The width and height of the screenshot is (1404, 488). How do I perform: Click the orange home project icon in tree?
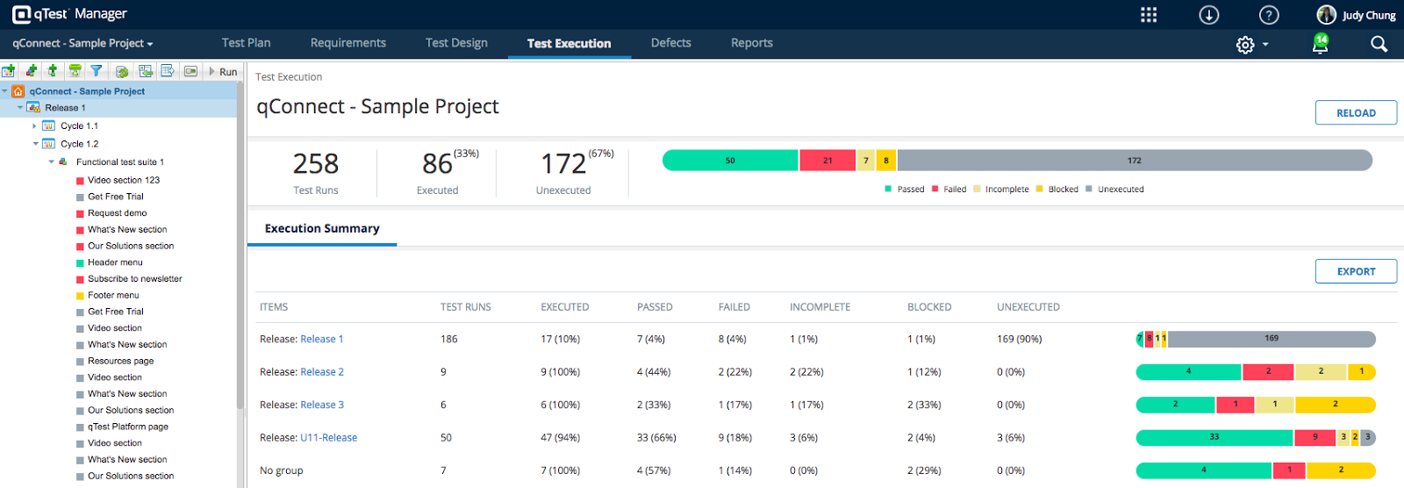click(x=18, y=91)
